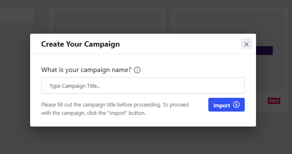Click the word Import on the blue button

coord(222,105)
